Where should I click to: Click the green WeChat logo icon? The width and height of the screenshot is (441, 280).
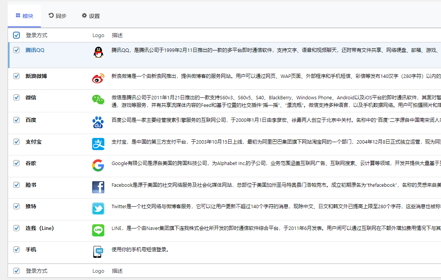click(x=98, y=100)
